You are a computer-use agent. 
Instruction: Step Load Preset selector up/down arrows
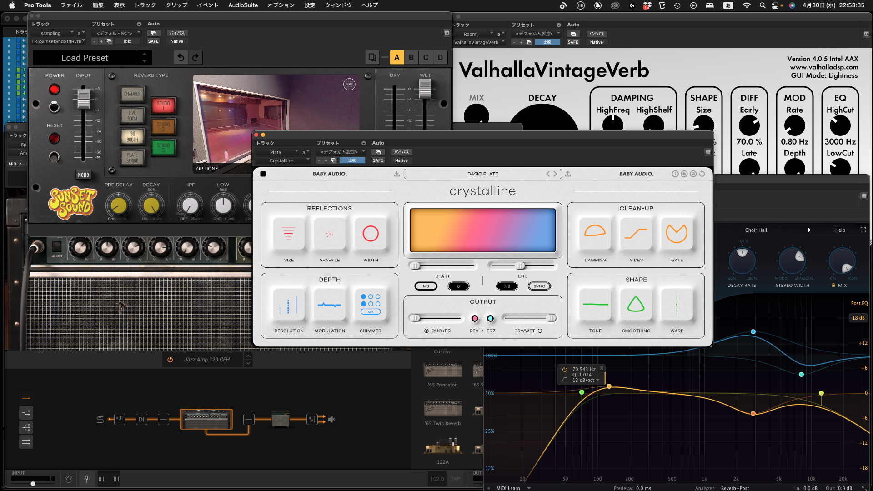[x=145, y=58]
